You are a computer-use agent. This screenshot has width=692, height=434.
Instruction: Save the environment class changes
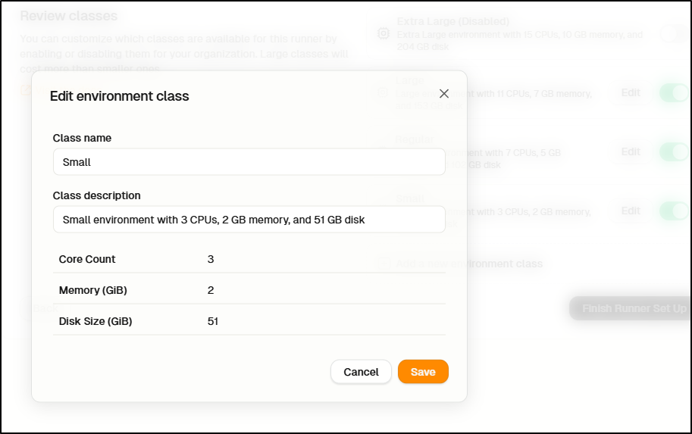423,372
